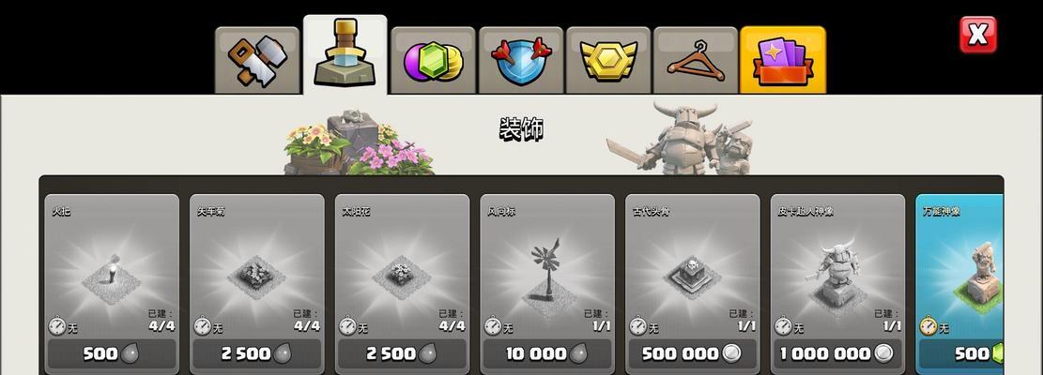The image size is (1043, 375).
Task: Pick the 风向标 windmill decoration card
Action: click(x=547, y=284)
